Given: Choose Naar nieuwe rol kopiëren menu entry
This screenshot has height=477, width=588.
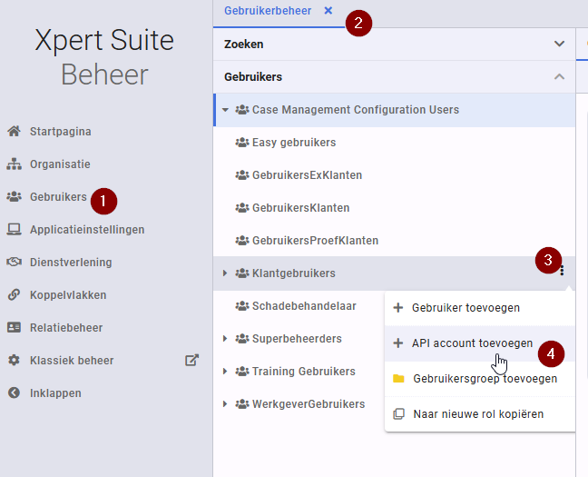Looking at the screenshot, I should (480, 414).
